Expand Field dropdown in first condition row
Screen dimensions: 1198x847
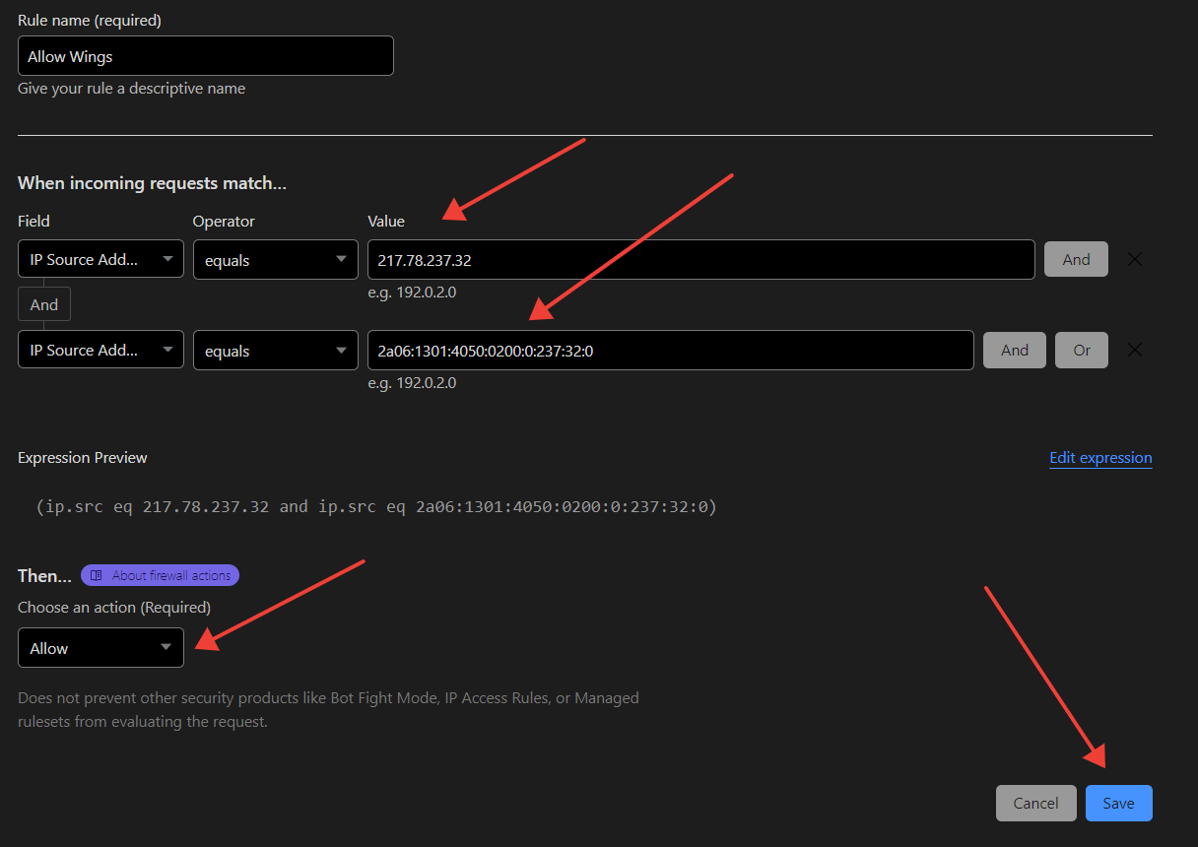[100, 260]
